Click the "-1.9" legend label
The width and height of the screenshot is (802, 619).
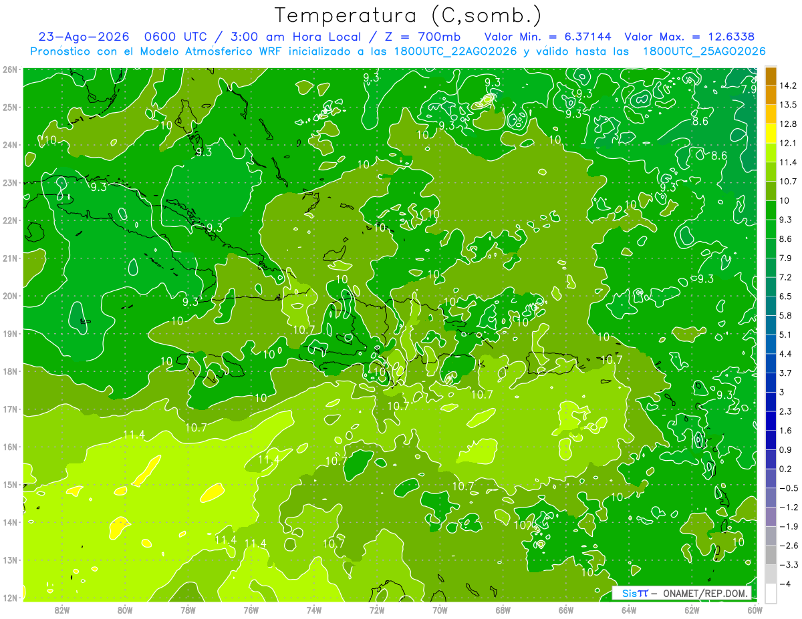(x=788, y=526)
